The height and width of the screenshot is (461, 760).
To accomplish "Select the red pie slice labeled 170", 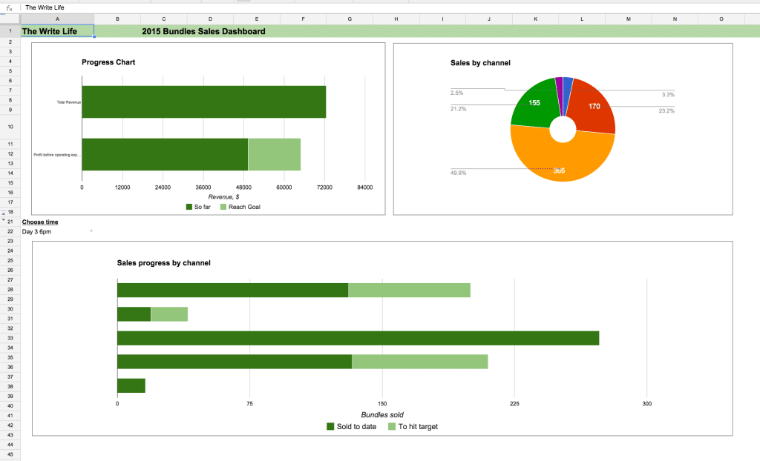I will [593, 106].
